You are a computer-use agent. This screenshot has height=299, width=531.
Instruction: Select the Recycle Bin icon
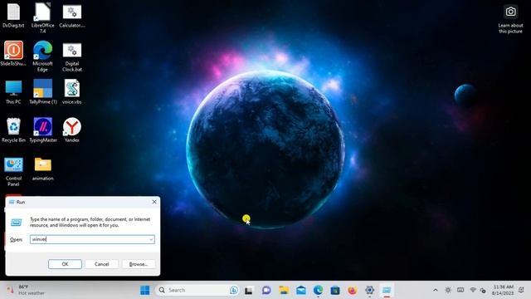tap(13, 130)
